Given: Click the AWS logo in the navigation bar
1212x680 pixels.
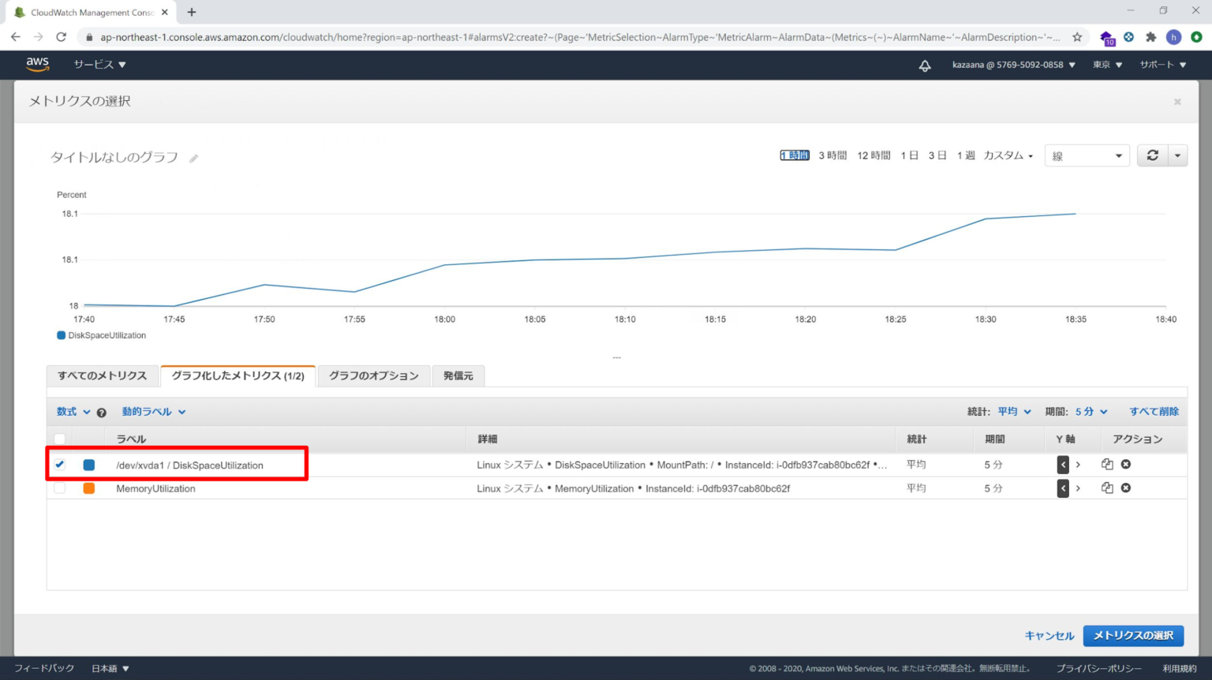Looking at the screenshot, I should click(x=37, y=65).
